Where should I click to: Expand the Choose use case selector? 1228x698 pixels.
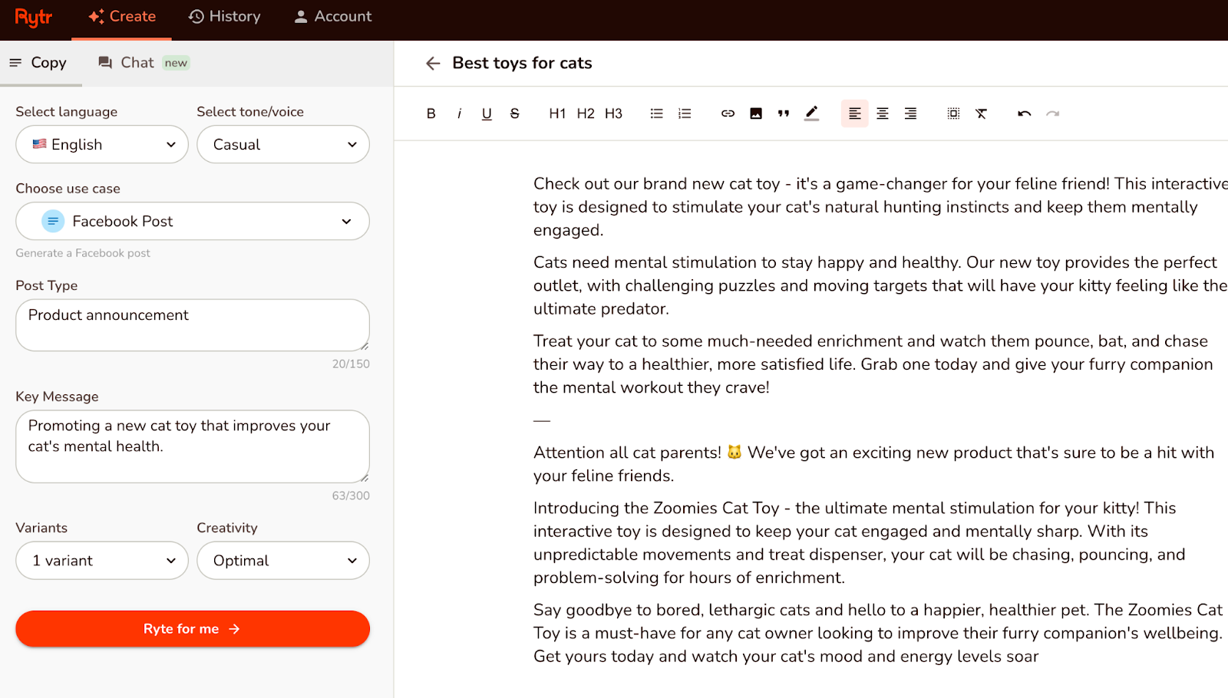(192, 221)
